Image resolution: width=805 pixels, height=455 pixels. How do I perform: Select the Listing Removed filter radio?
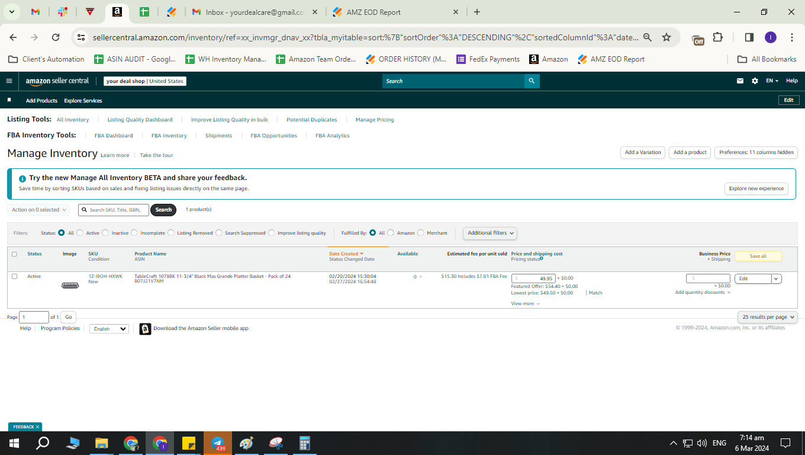point(170,233)
